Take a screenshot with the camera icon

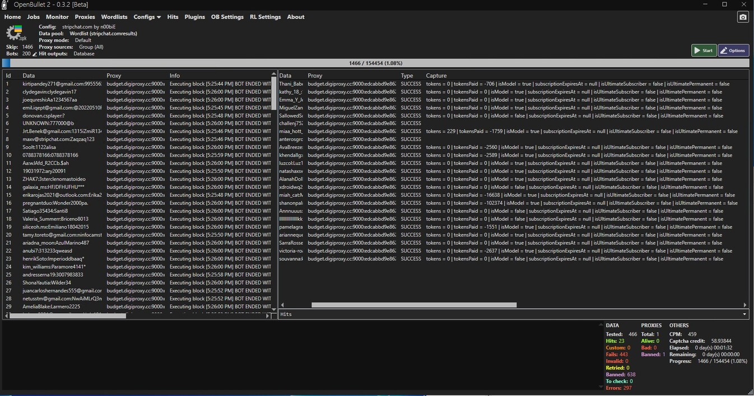[x=743, y=17]
